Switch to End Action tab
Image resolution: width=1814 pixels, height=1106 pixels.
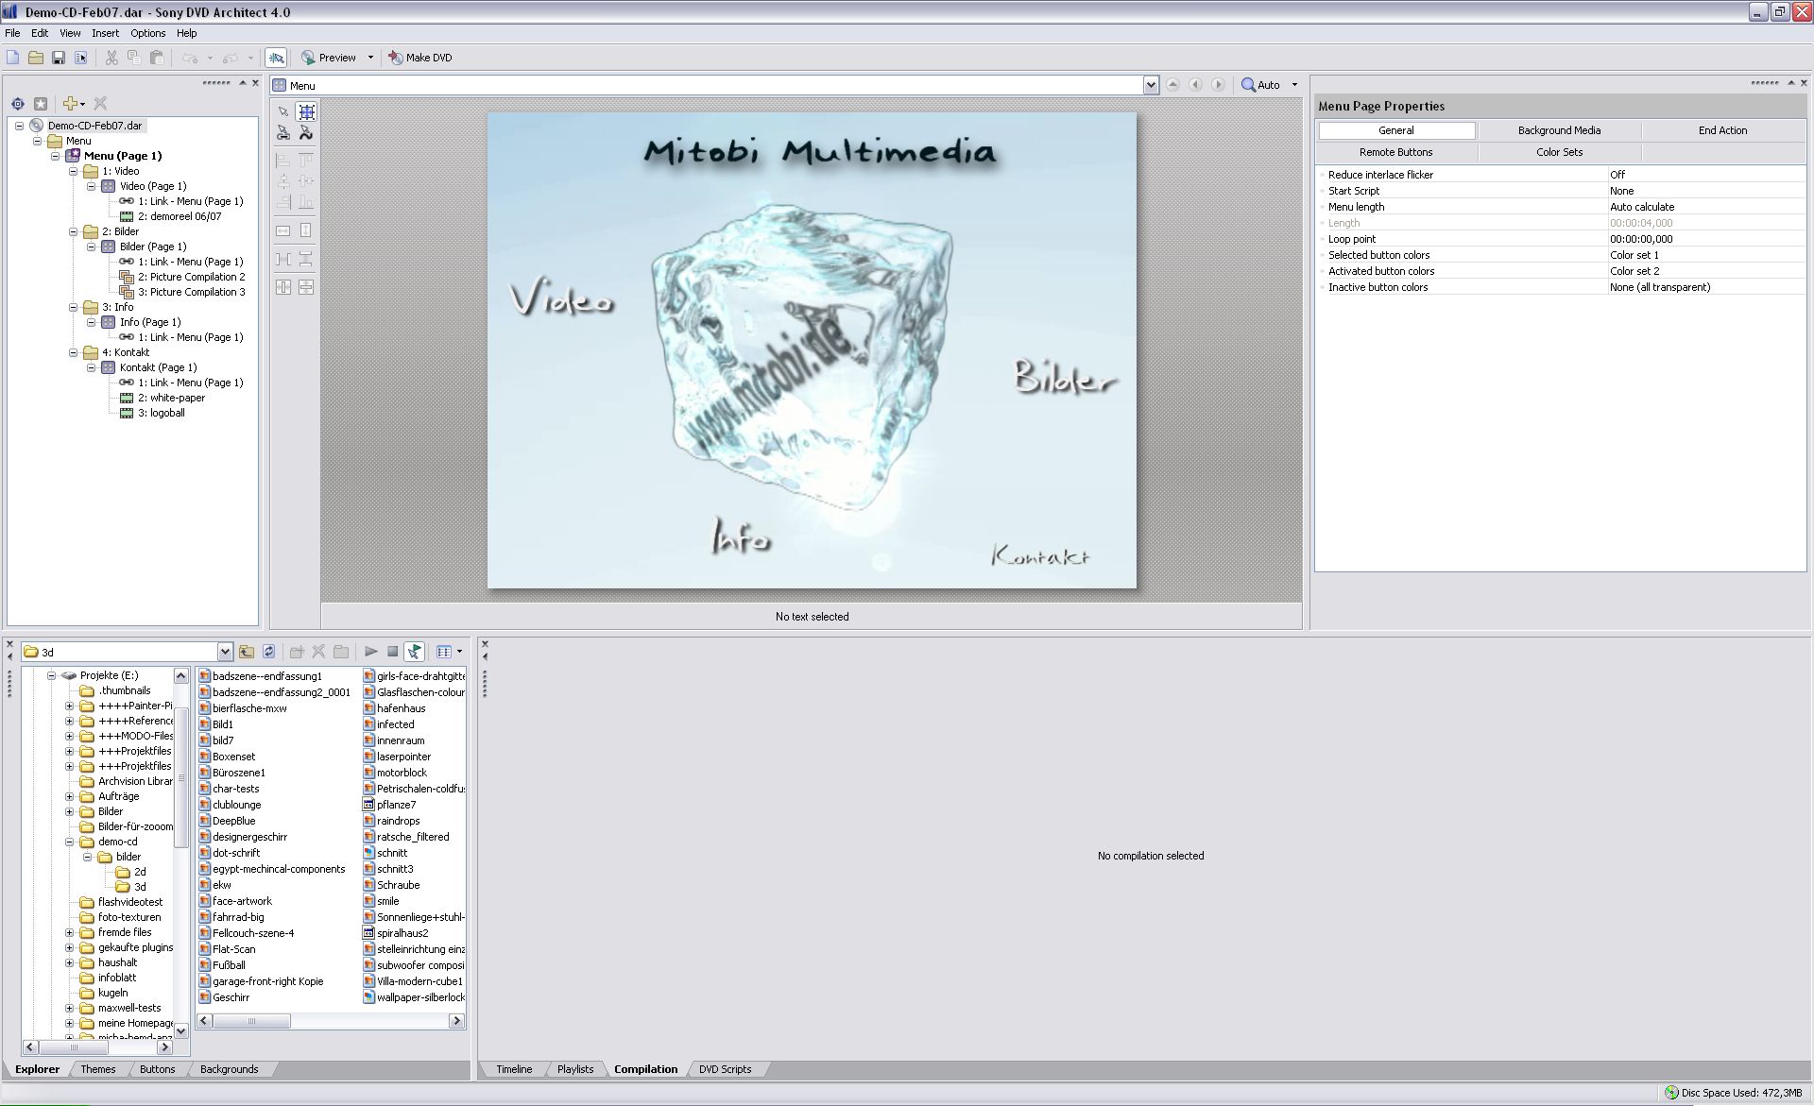point(1722,130)
